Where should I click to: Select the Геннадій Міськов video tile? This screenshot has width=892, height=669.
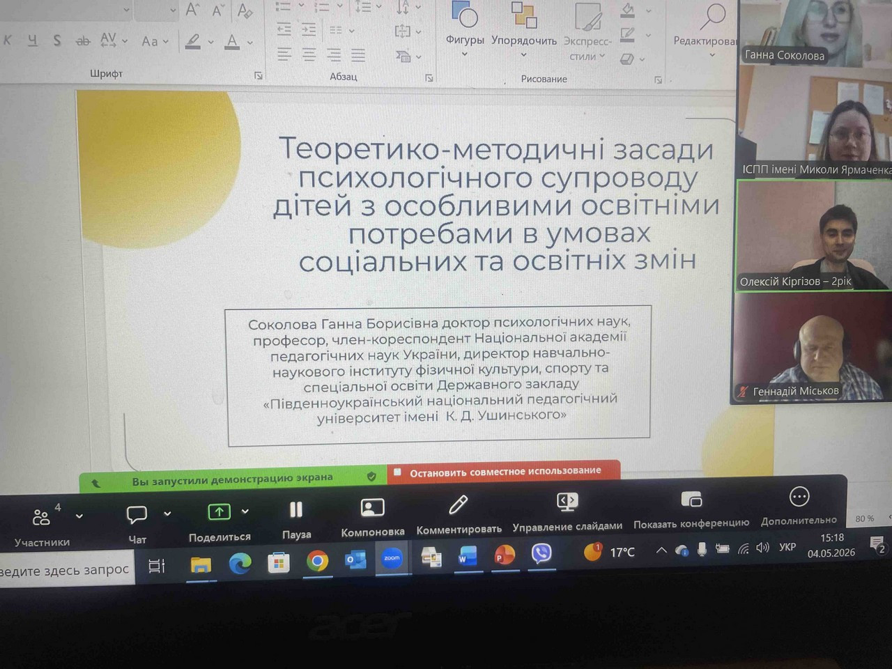click(x=812, y=347)
